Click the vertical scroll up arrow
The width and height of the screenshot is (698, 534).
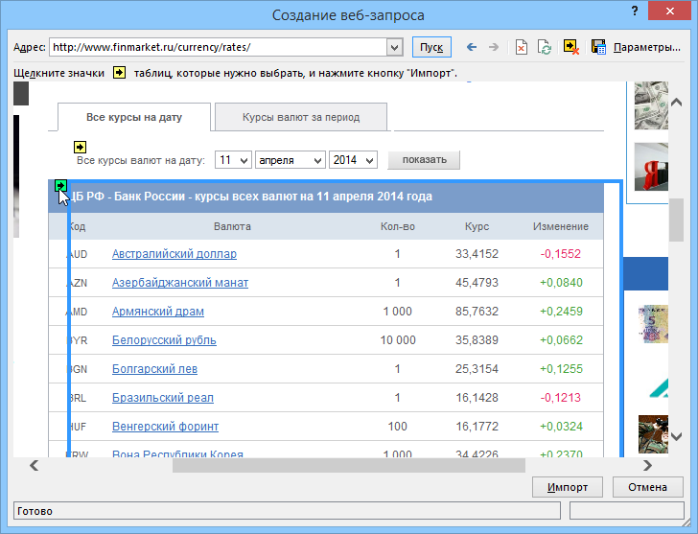[677, 103]
